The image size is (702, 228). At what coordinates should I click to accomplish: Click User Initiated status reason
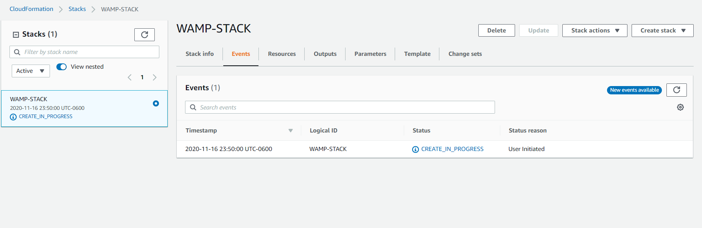pyautogui.click(x=526, y=149)
